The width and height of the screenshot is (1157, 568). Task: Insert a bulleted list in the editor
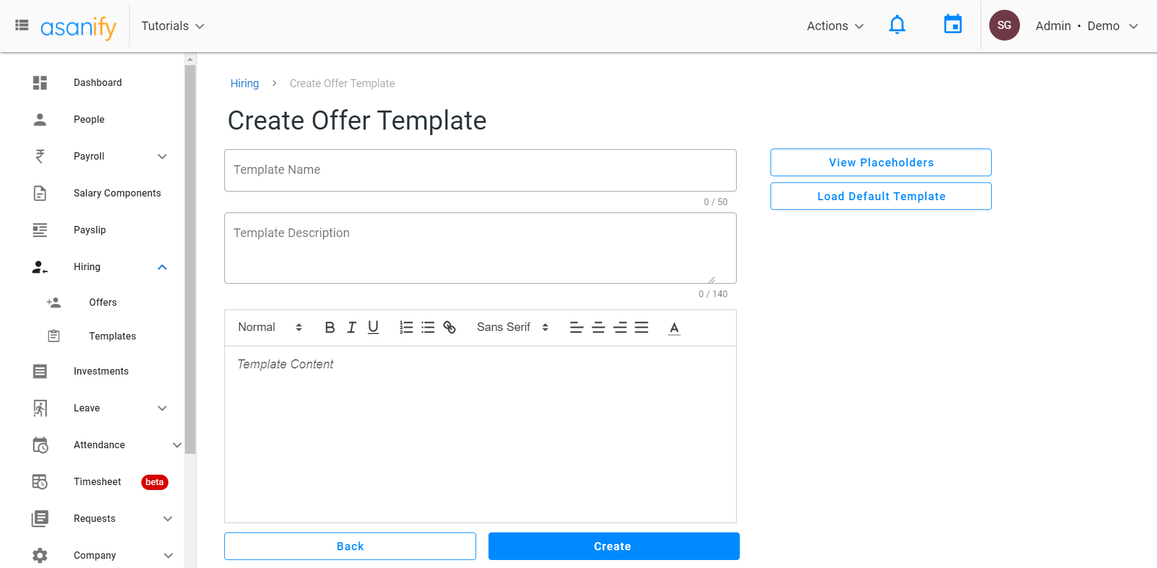coord(428,327)
